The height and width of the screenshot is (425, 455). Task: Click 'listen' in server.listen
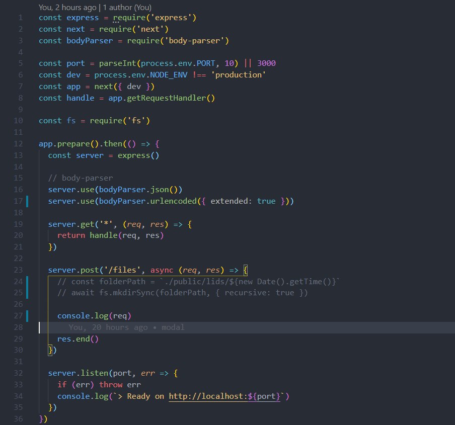point(94,373)
